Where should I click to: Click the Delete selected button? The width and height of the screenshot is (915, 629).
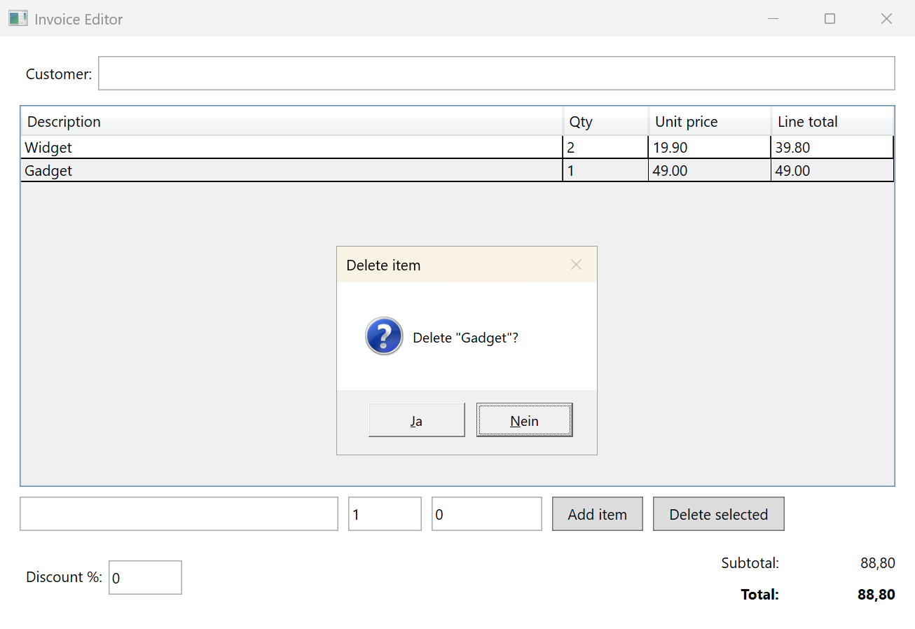tap(718, 514)
